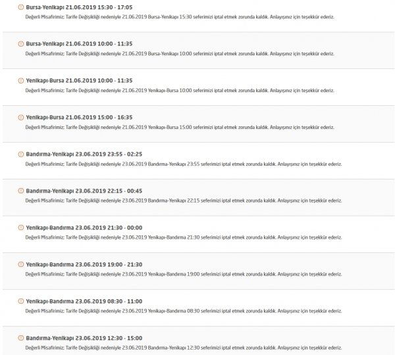Select Yenikapı-Bursa 21.06.2019 15:00 - 16:35 title
Viewport: 395px width, 355px height.
tap(79, 117)
